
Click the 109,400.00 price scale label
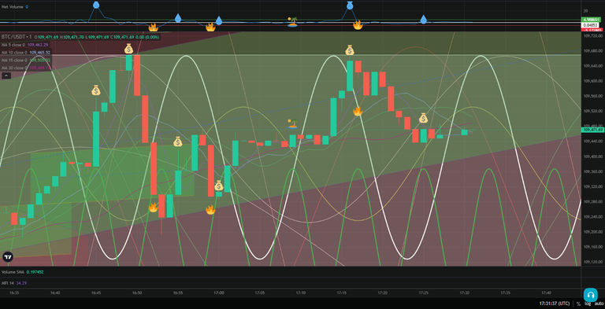(593, 156)
